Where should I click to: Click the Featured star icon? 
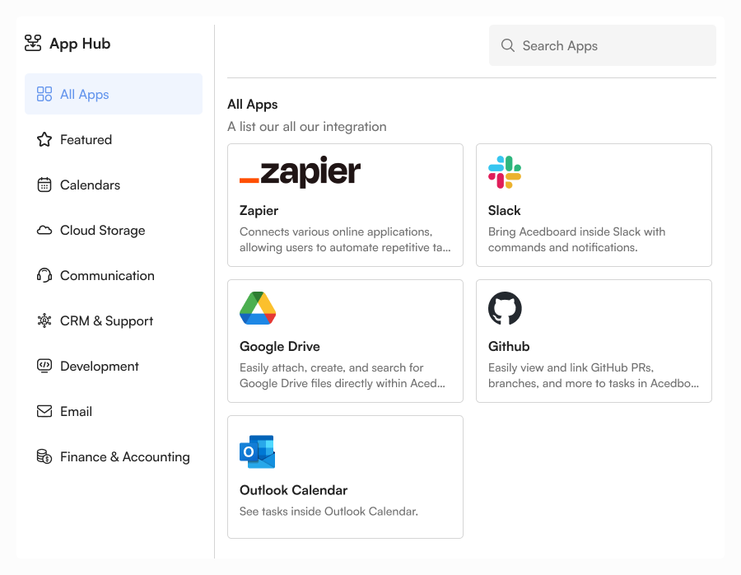[x=44, y=139]
